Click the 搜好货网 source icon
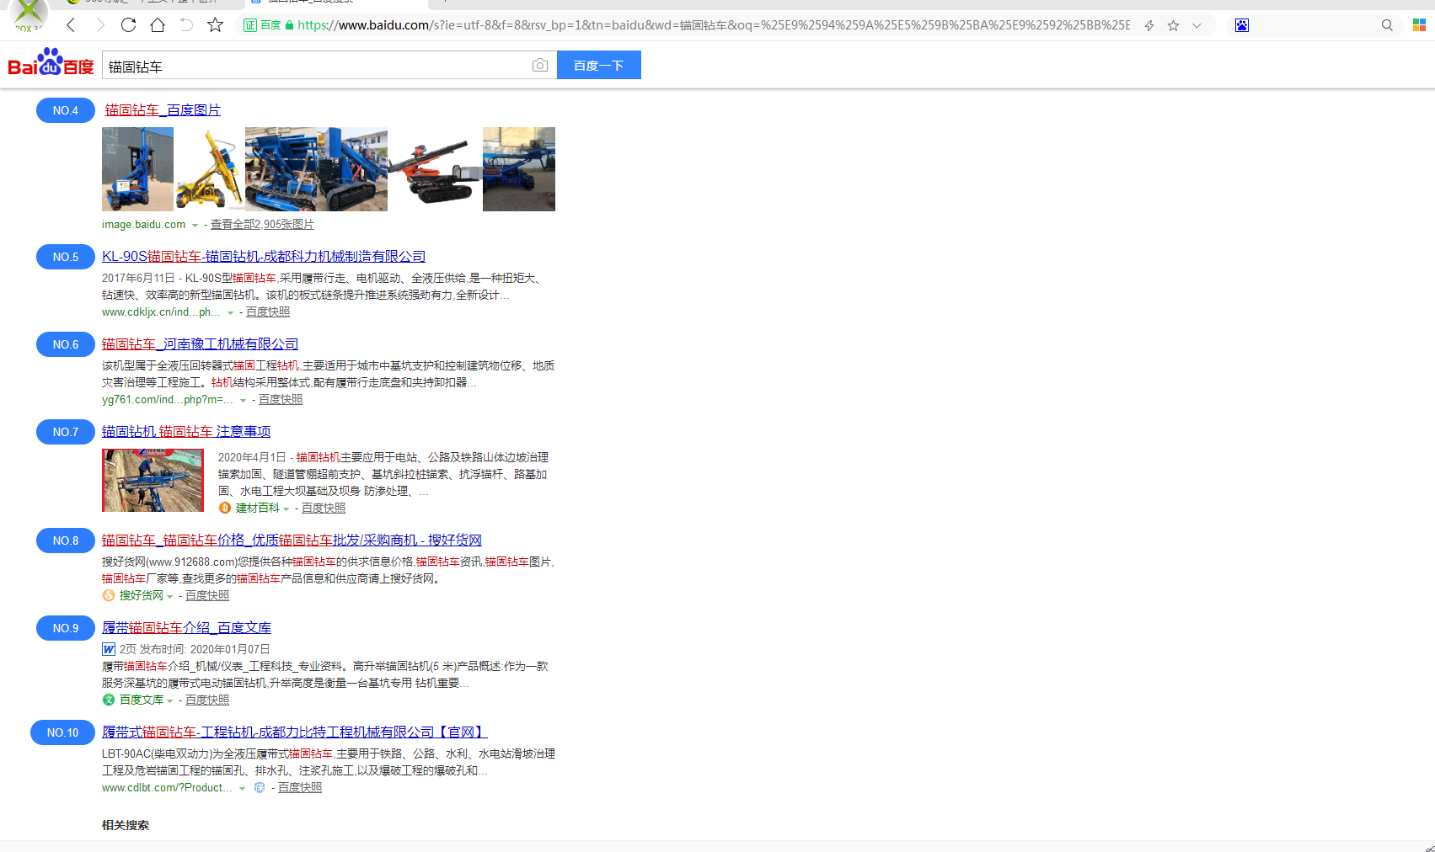 (109, 595)
